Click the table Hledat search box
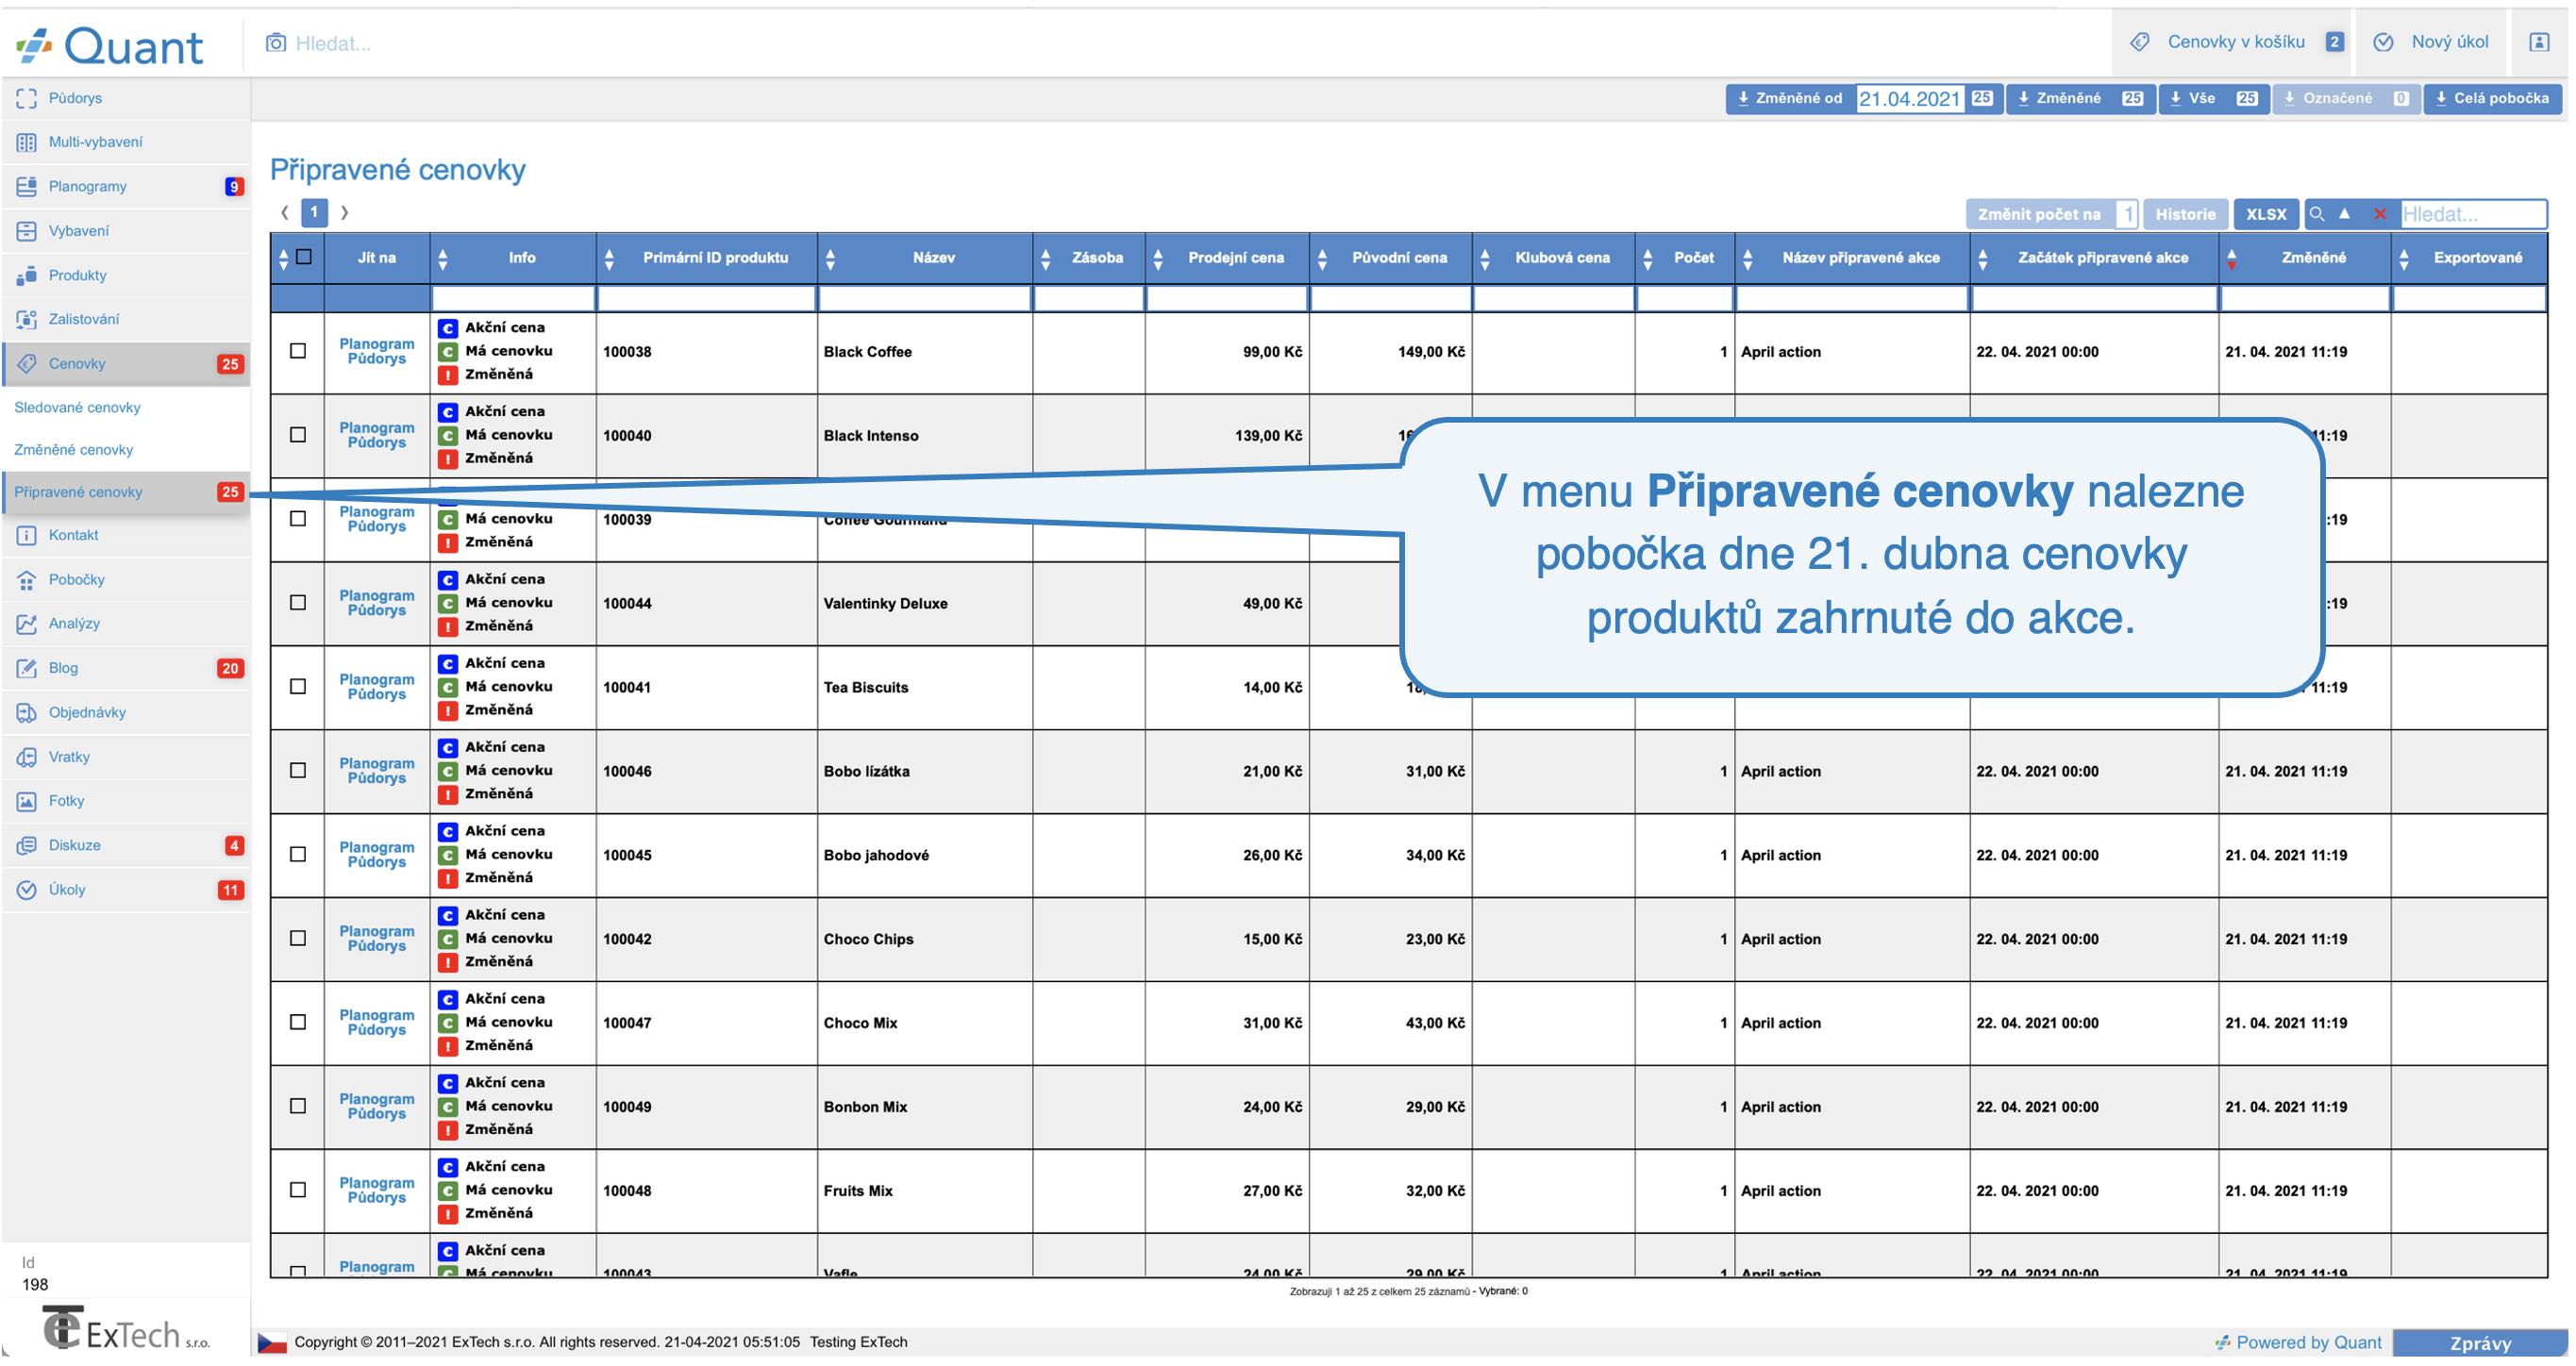This screenshot has width=2576, height=1366. (x=2472, y=214)
